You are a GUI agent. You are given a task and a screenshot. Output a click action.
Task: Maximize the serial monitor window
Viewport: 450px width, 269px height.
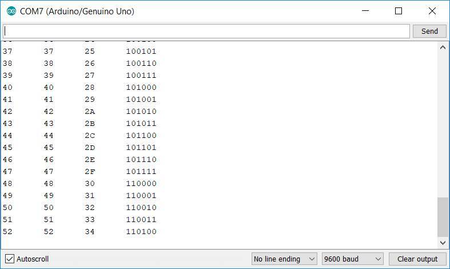point(399,11)
